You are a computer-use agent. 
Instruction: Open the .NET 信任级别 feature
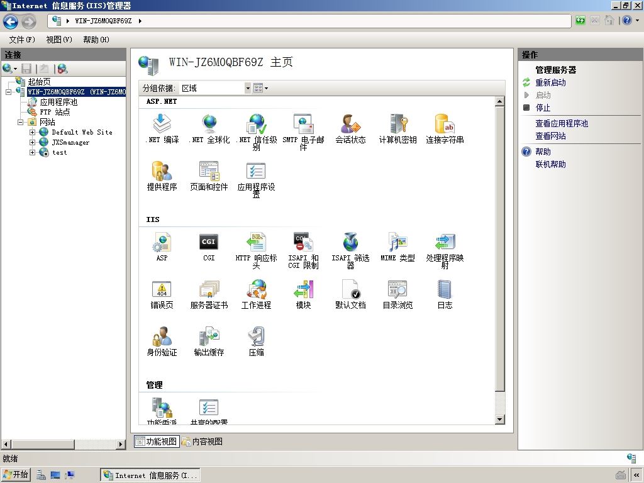257,132
